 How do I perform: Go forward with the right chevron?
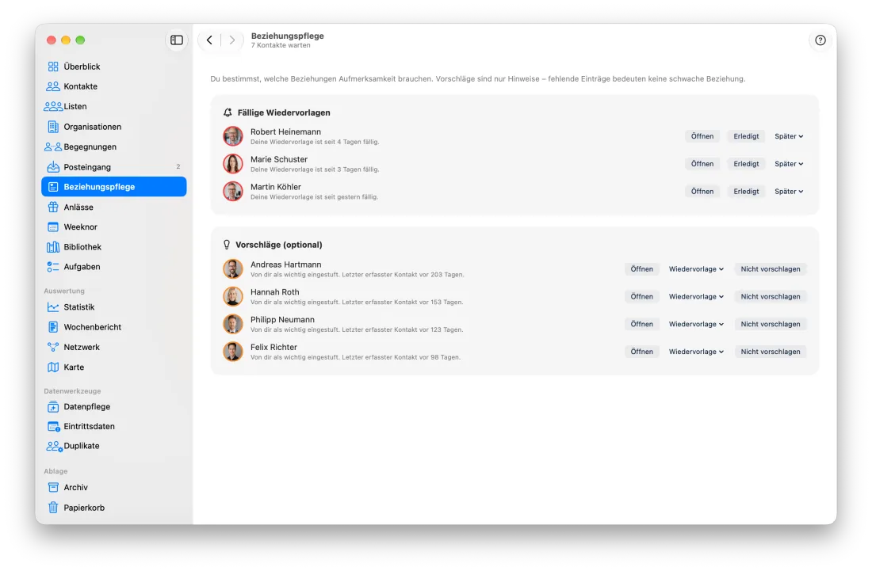[x=232, y=40]
